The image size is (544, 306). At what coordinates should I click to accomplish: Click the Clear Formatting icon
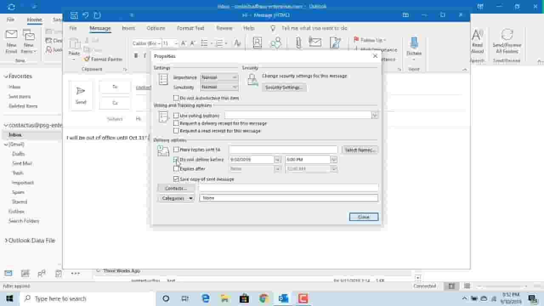[237, 43]
